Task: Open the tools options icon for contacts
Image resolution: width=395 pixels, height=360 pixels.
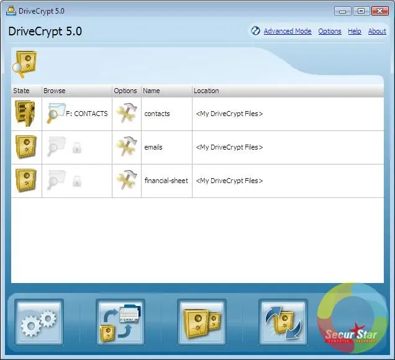Action: (127, 113)
